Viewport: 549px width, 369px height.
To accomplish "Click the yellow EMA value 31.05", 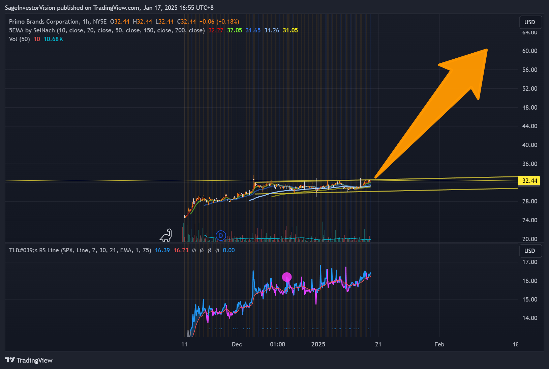I will pyautogui.click(x=290, y=30).
